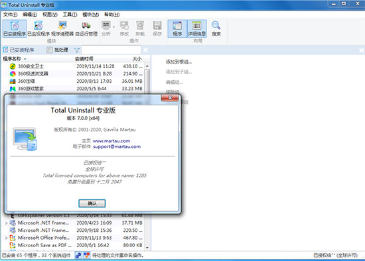Click the 编辑组... command
The height and width of the screenshot is (261, 365).
pyautogui.click(x=174, y=82)
